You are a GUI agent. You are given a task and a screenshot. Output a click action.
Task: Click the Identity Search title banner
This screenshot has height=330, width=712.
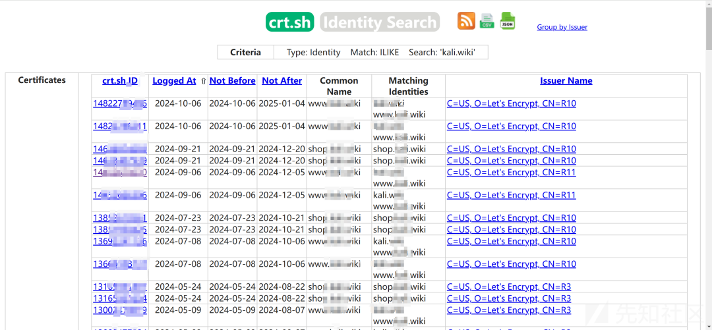(x=380, y=22)
